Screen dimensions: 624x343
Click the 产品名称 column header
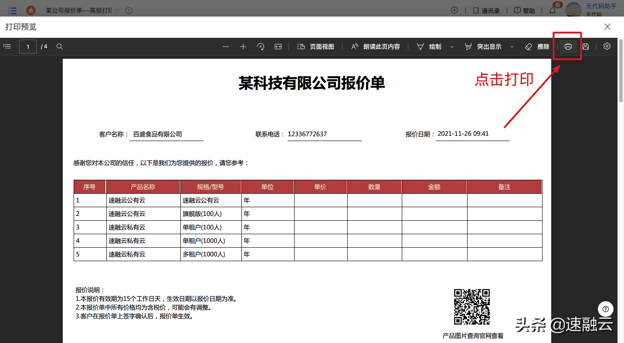pyautogui.click(x=143, y=187)
